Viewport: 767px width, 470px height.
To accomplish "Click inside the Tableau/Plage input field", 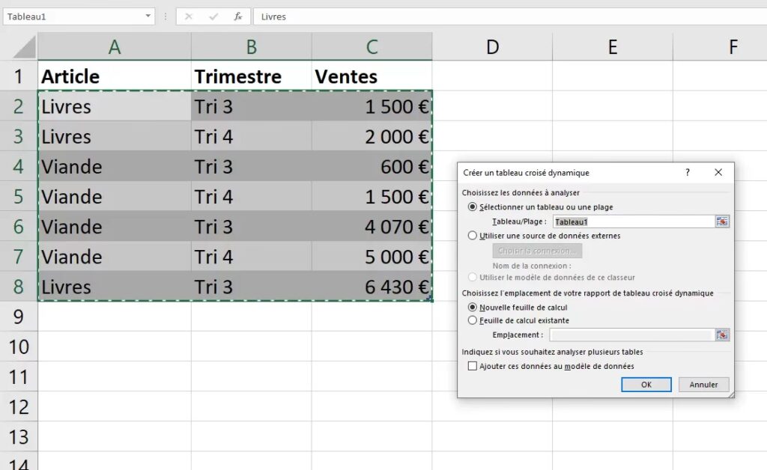I will (x=633, y=222).
